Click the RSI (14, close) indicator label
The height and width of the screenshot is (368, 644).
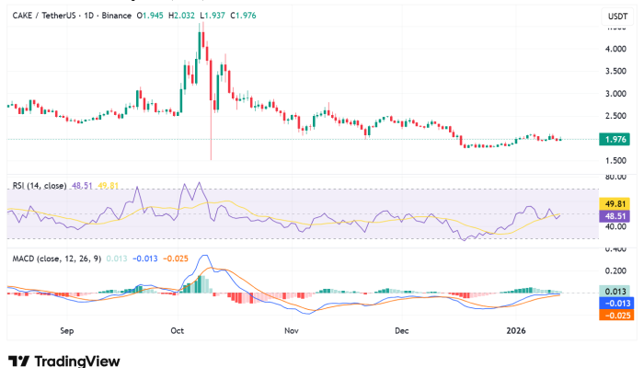pos(39,185)
